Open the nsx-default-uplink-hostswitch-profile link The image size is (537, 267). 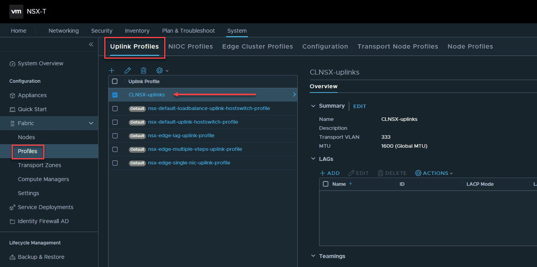click(x=193, y=122)
